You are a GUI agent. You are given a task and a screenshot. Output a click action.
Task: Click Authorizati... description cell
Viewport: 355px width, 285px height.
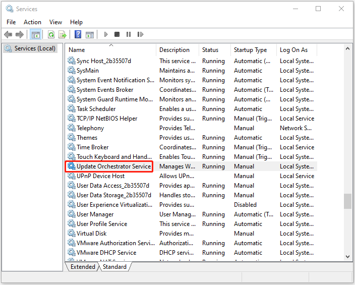(176, 243)
